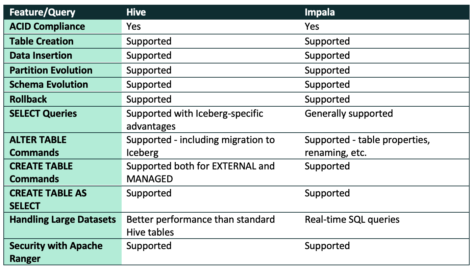Click the Feature/Query column header
This screenshot has width=473, height=270.
(x=42, y=12)
